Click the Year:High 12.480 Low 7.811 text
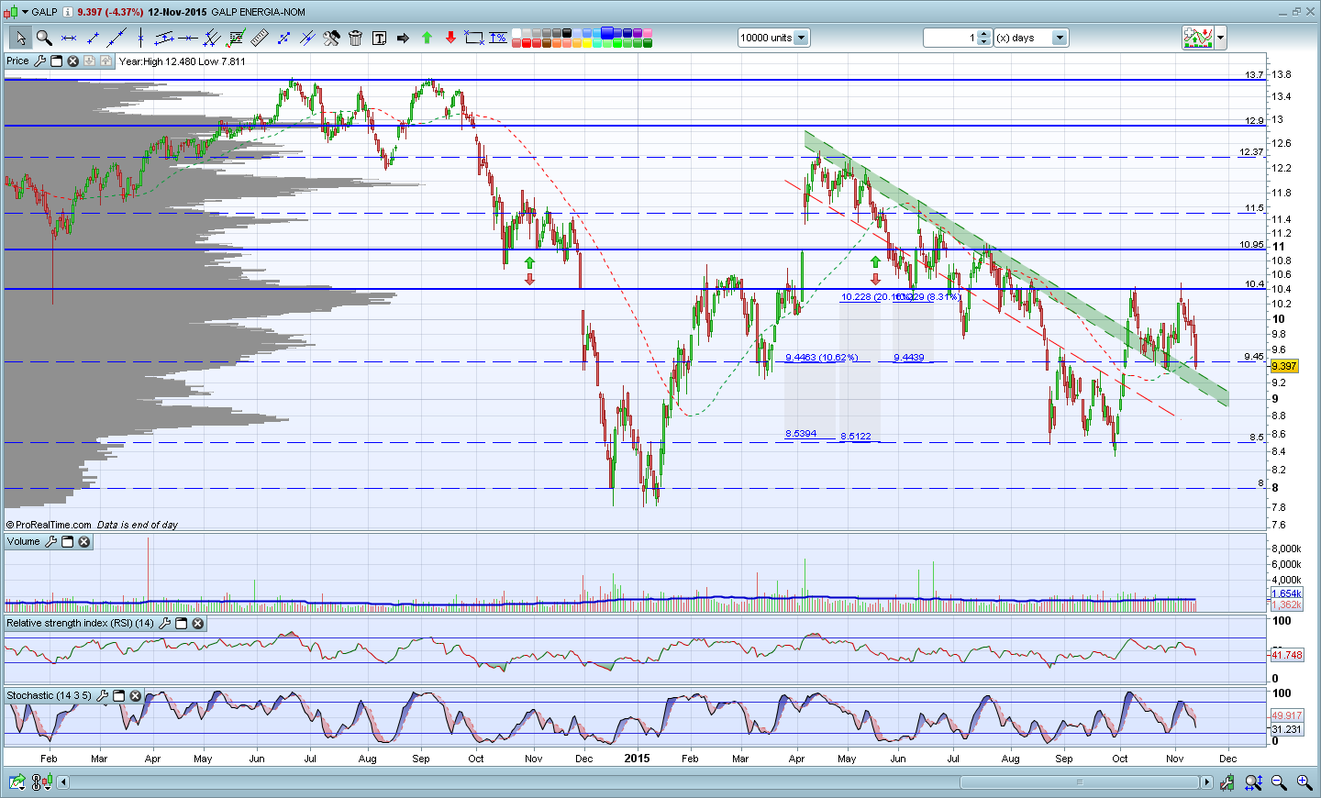 click(x=182, y=61)
